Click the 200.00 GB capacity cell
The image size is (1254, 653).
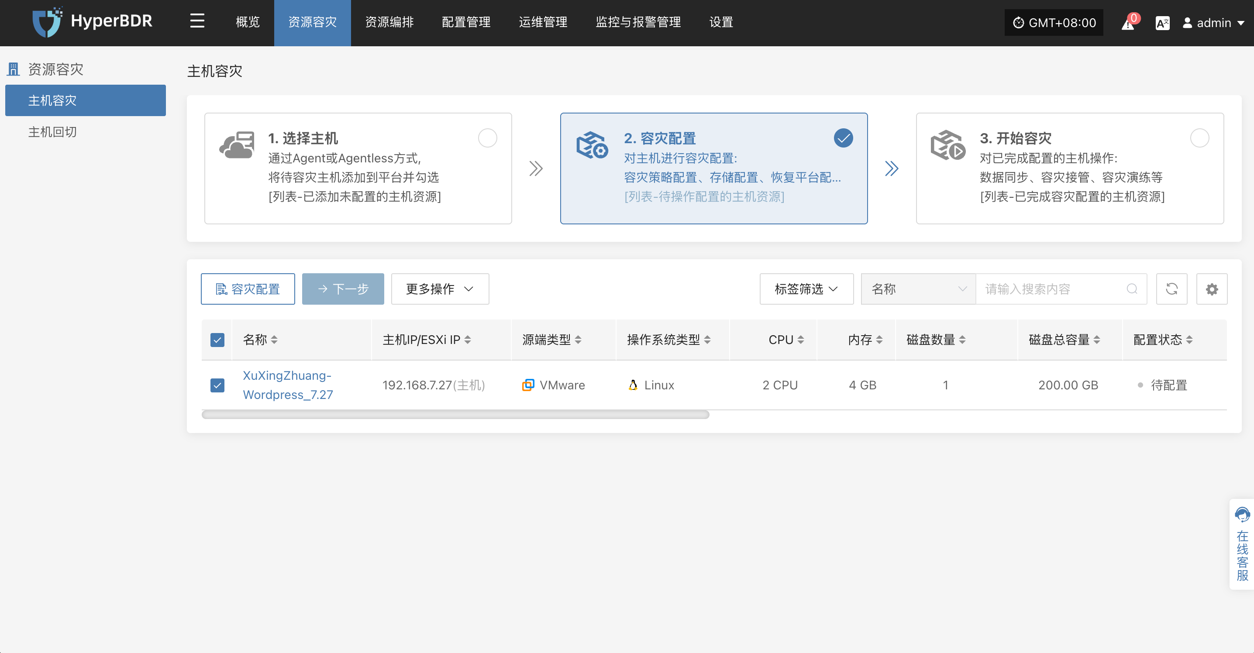pos(1068,385)
